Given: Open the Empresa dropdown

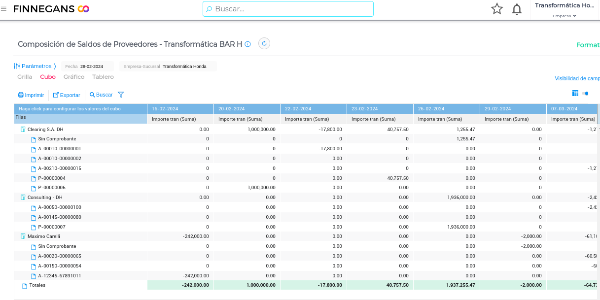Looking at the screenshot, I should tap(565, 16).
